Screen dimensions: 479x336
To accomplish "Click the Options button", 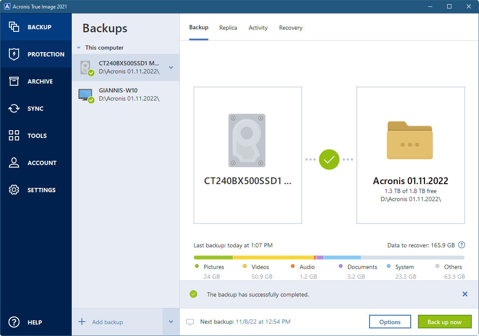I will pyautogui.click(x=390, y=322).
